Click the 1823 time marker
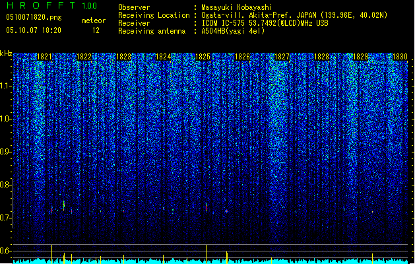415x264 pixels. 123,57
